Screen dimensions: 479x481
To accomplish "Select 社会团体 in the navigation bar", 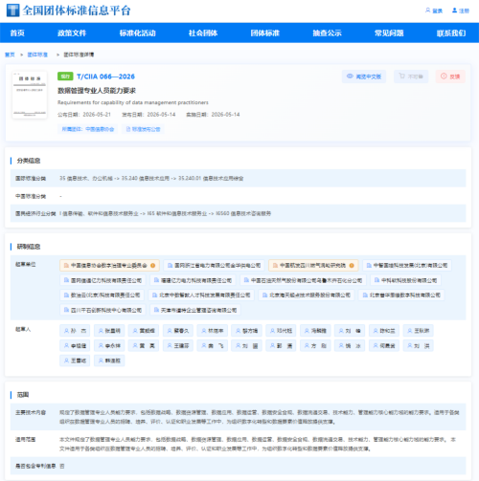I will point(203,33).
